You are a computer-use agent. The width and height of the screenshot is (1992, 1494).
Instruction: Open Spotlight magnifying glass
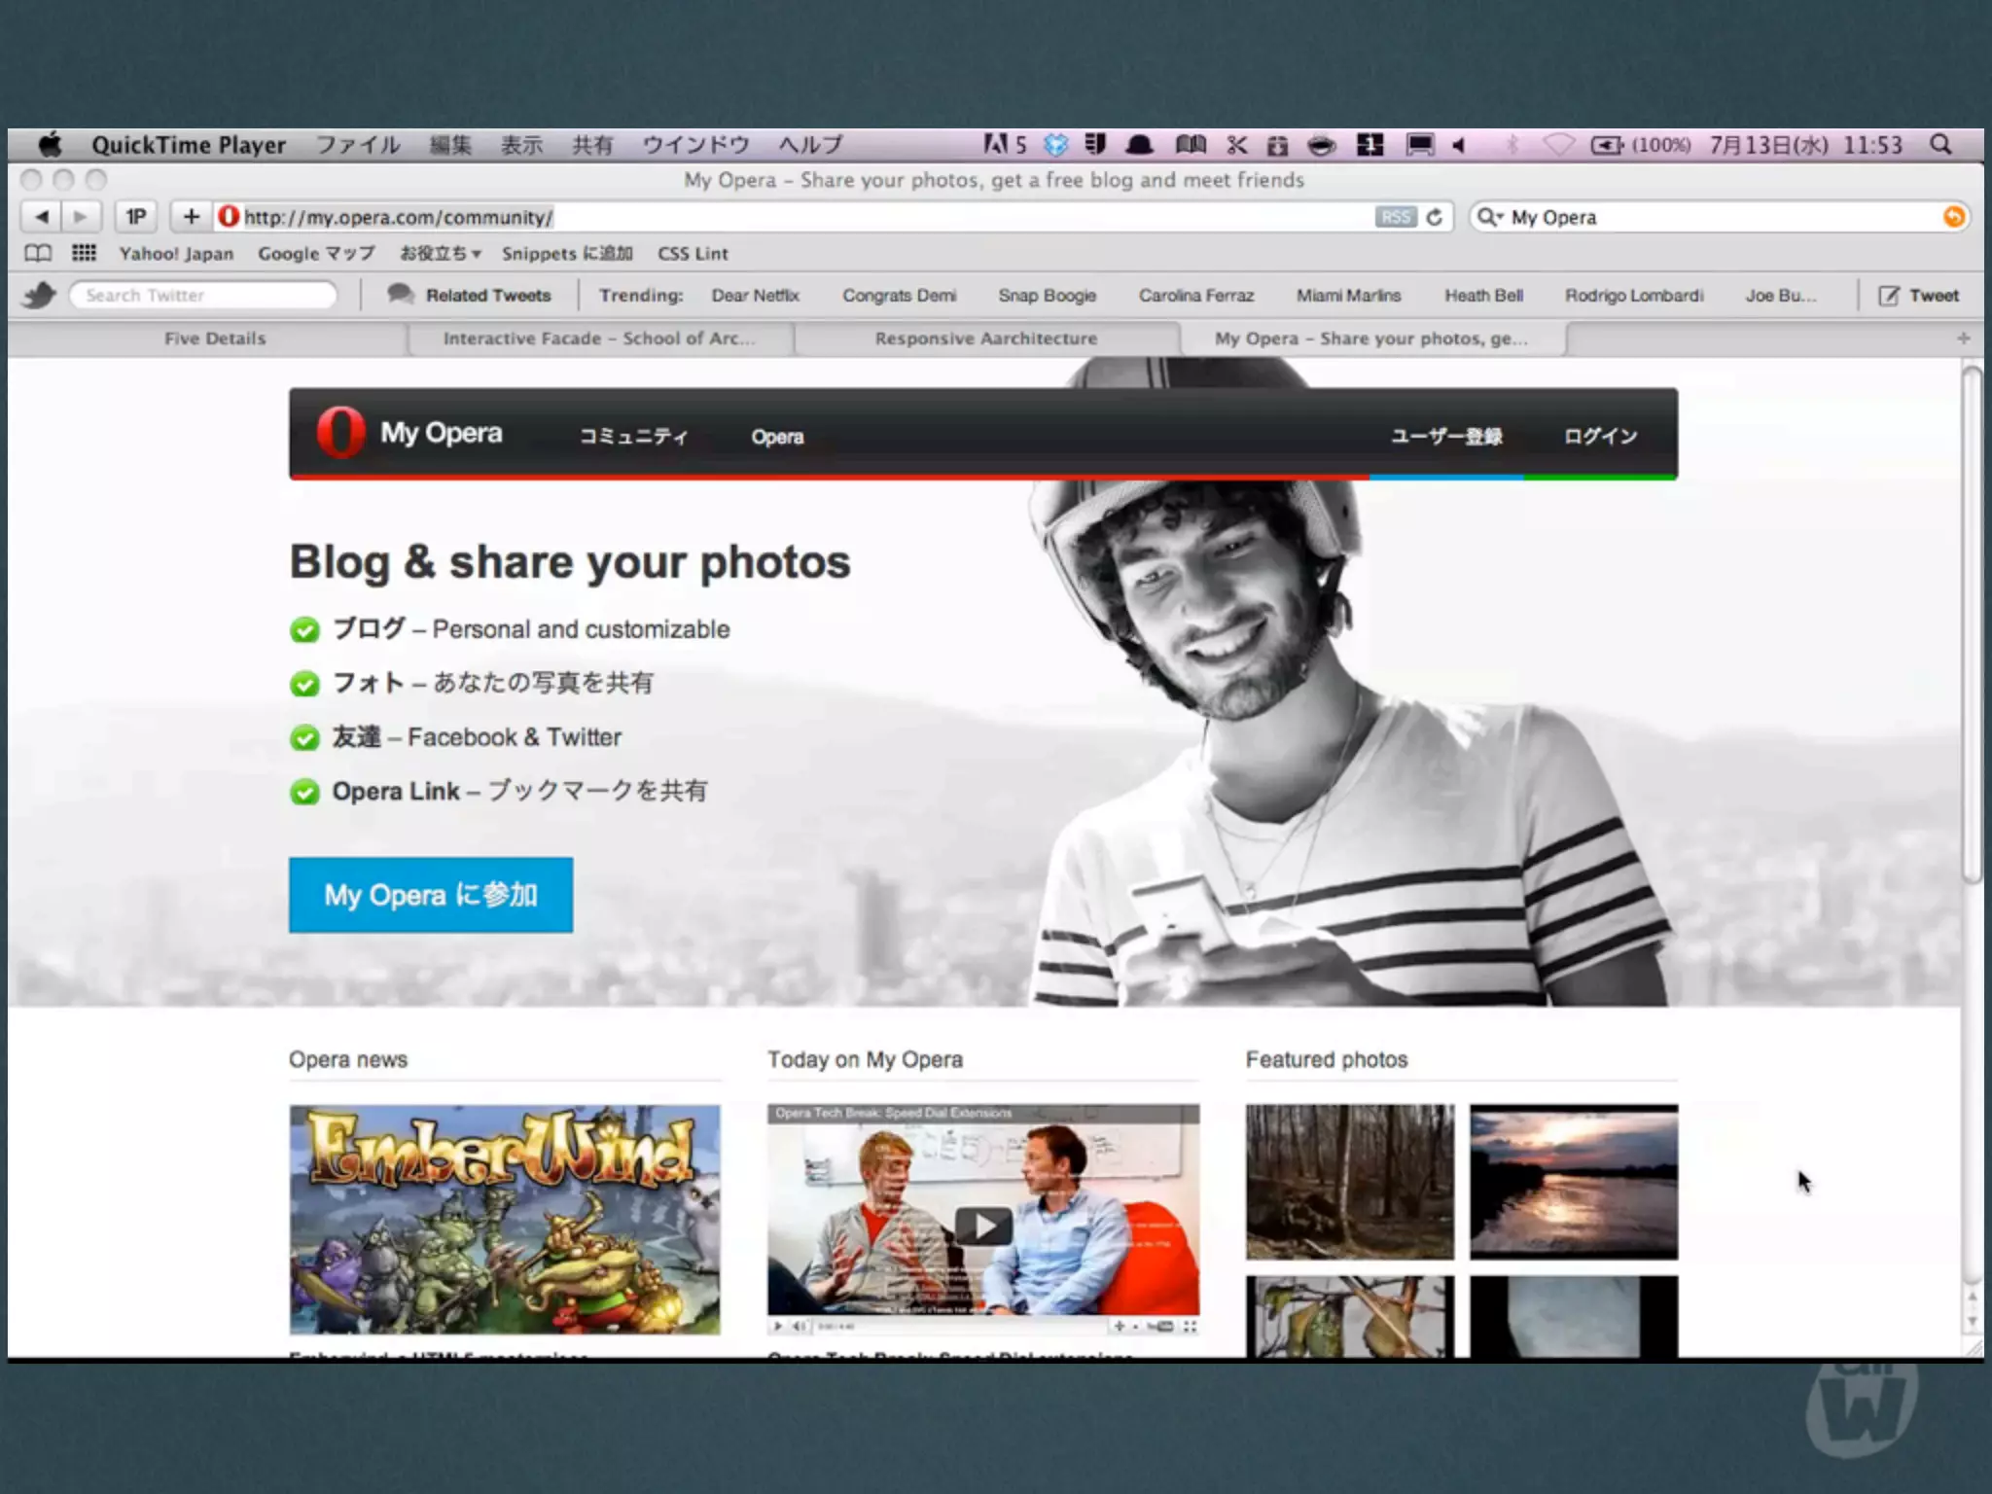(x=1940, y=145)
